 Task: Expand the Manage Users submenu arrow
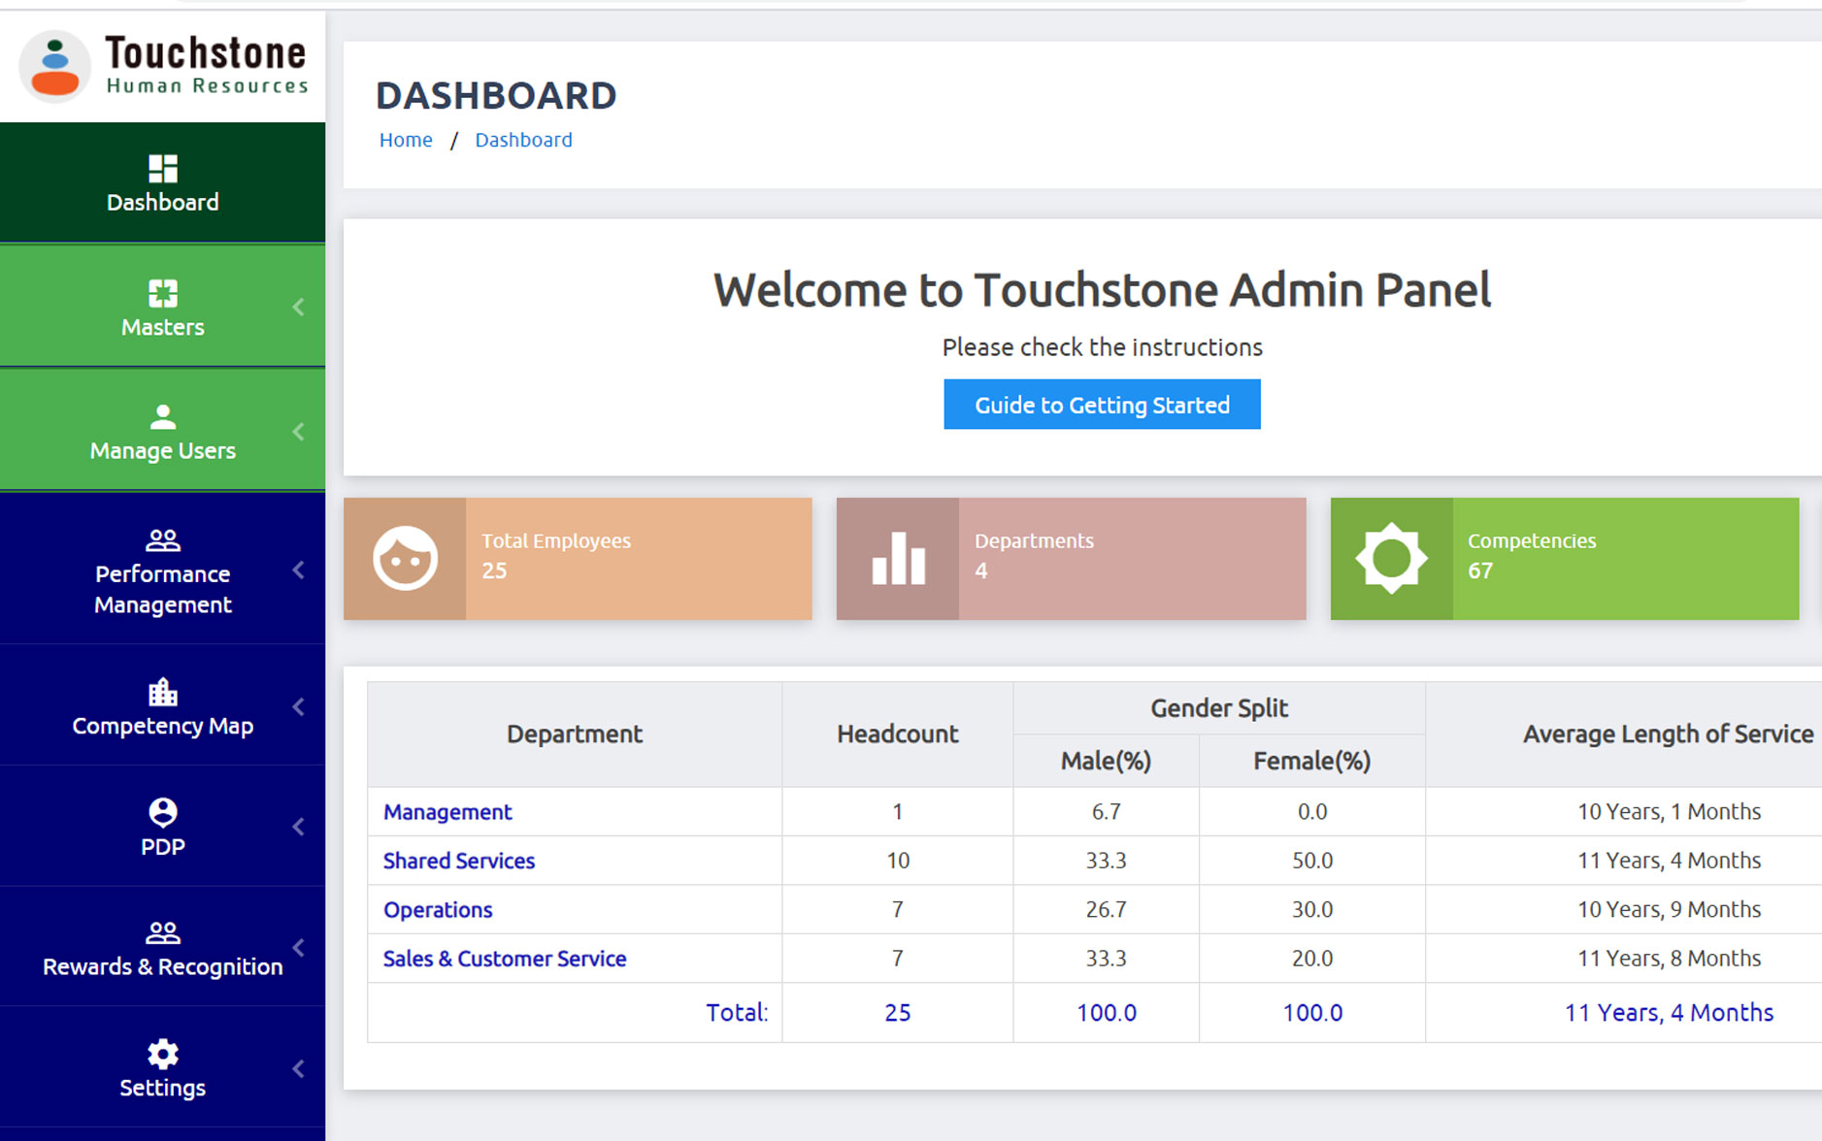(298, 432)
